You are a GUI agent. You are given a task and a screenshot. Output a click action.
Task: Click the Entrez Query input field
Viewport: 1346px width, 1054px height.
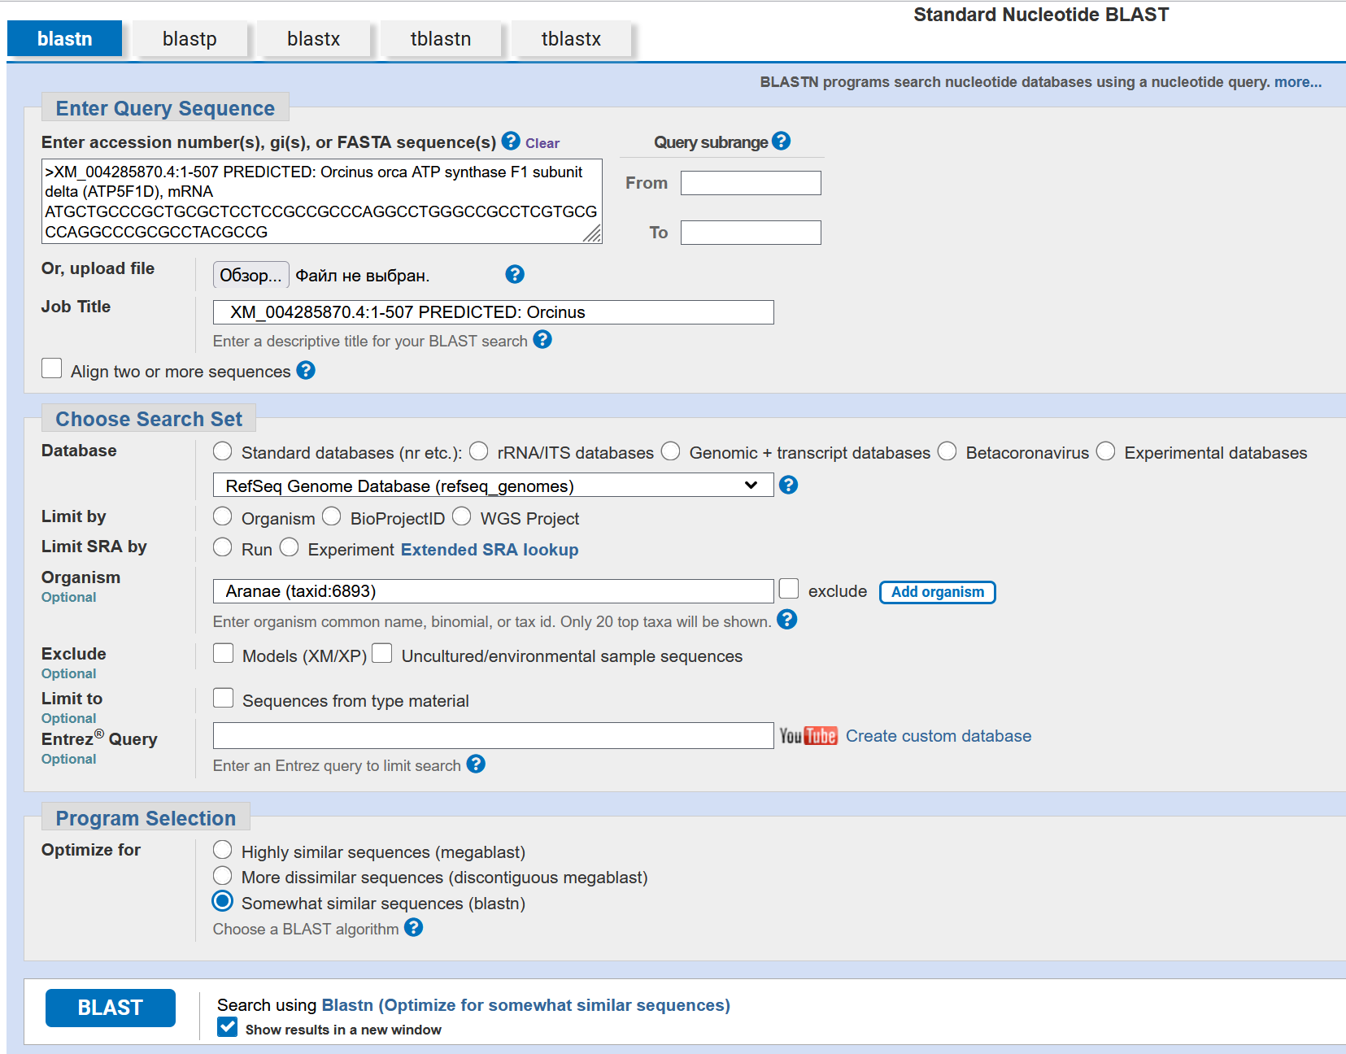click(493, 735)
